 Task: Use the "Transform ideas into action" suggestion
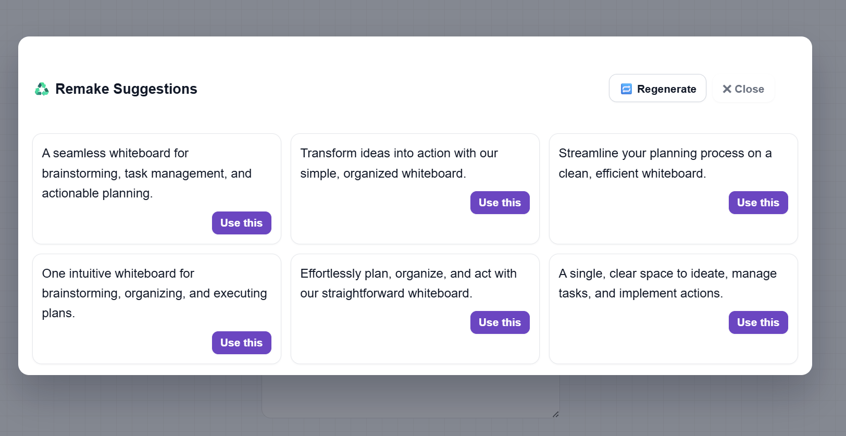pyautogui.click(x=500, y=203)
